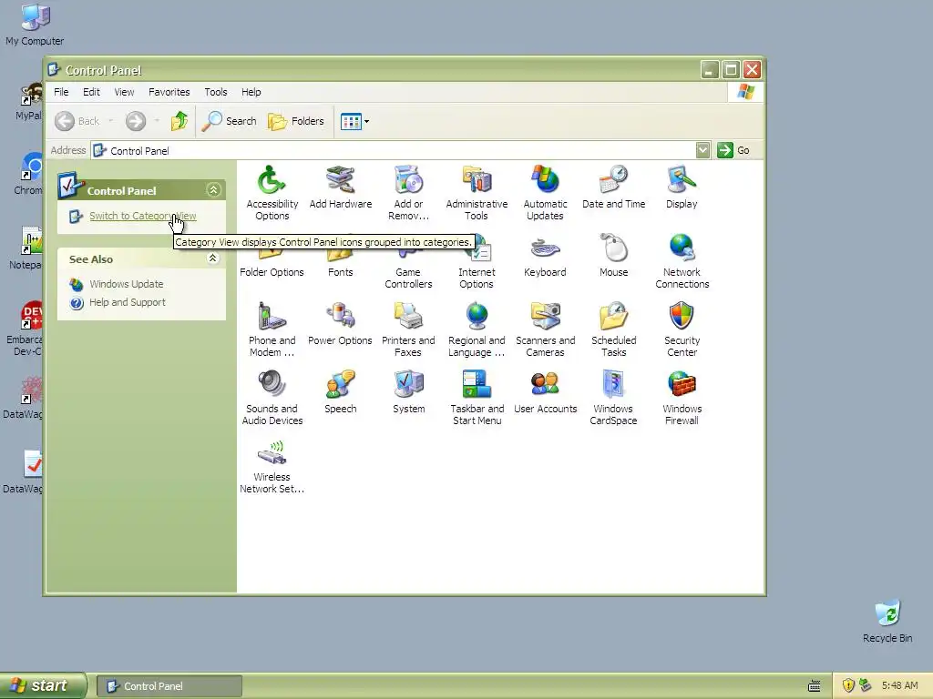Open Administrative Tools
The image size is (933, 699).
pos(477,193)
